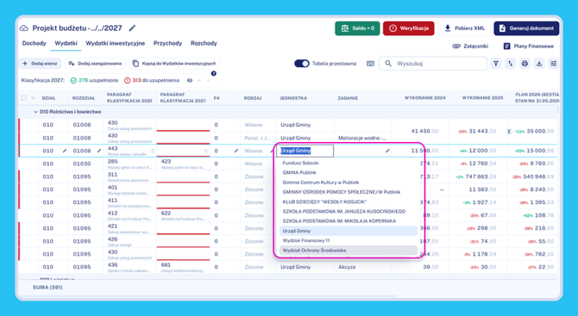Click the Wykonanie 2024 column header

424,98
